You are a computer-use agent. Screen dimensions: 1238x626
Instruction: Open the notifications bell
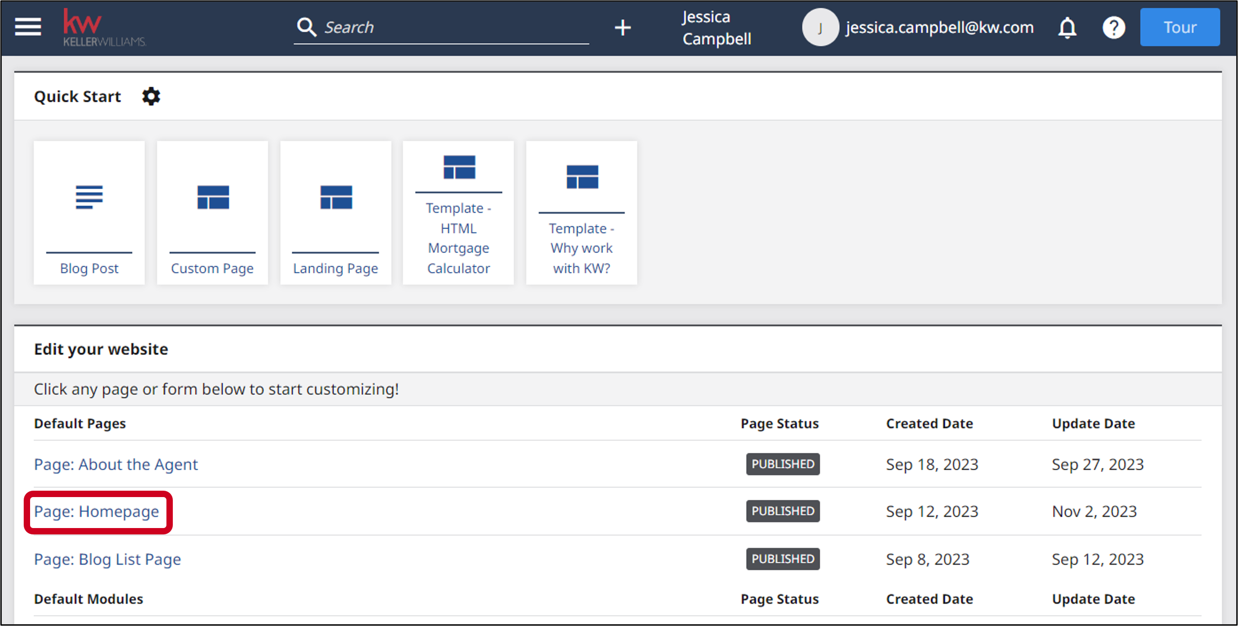click(x=1067, y=27)
